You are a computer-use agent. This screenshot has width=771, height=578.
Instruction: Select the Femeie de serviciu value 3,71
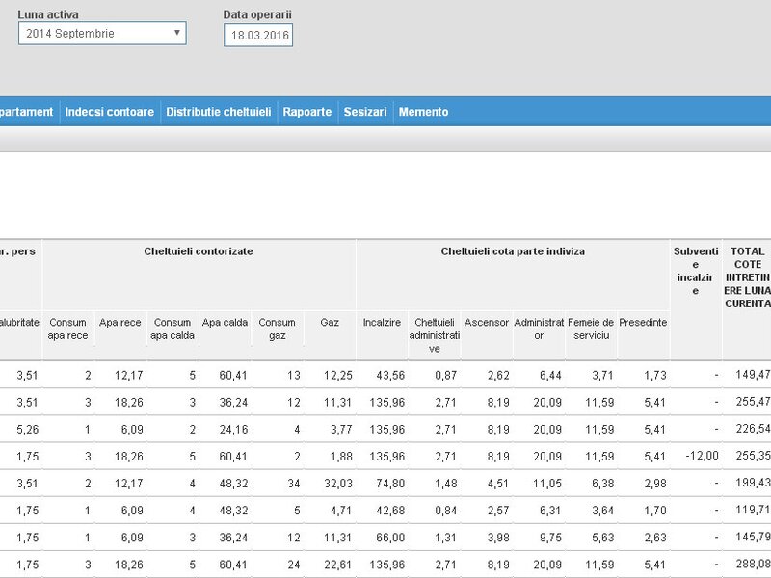pyautogui.click(x=603, y=376)
